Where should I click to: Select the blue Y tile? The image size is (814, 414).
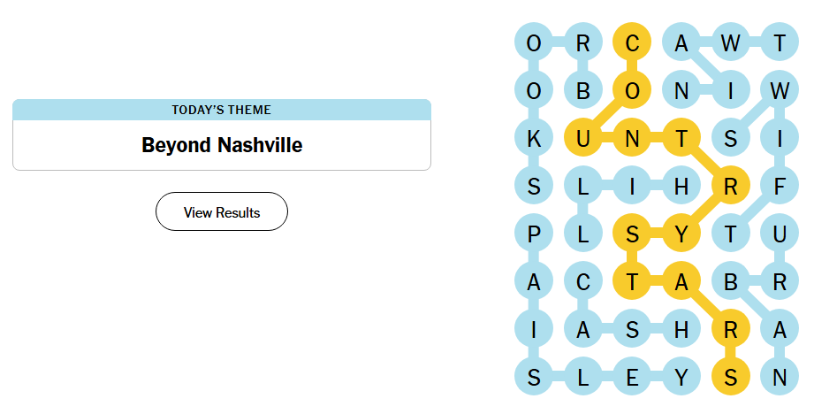681,377
